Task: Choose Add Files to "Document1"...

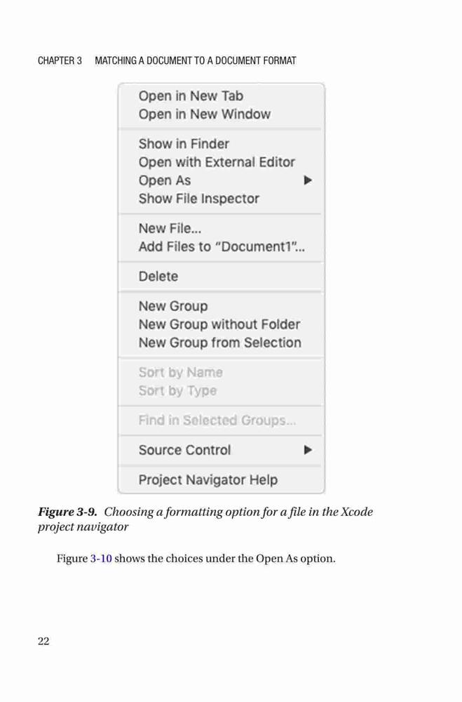Action: pos(221,246)
